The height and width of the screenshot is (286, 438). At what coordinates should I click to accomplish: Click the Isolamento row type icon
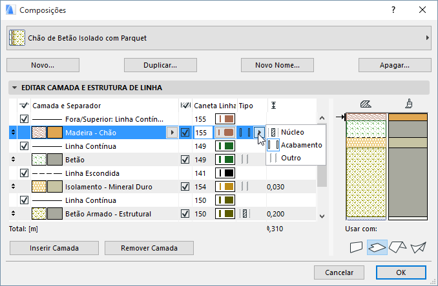(245, 186)
